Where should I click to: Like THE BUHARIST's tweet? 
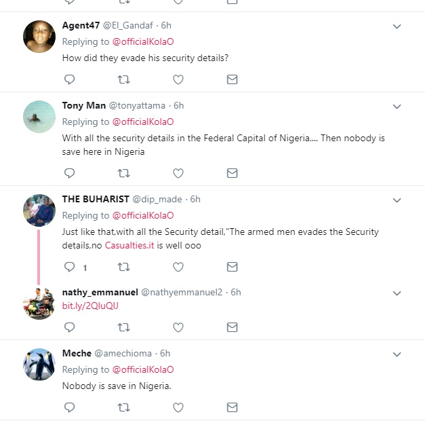[x=178, y=267]
